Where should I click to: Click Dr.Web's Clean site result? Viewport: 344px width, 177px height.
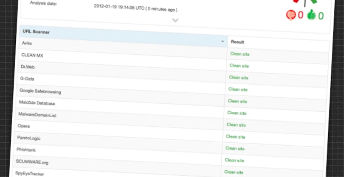pyautogui.click(x=239, y=77)
